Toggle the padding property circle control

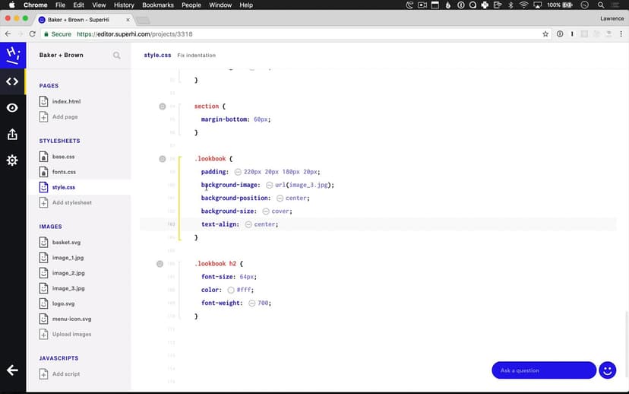click(238, 172)
